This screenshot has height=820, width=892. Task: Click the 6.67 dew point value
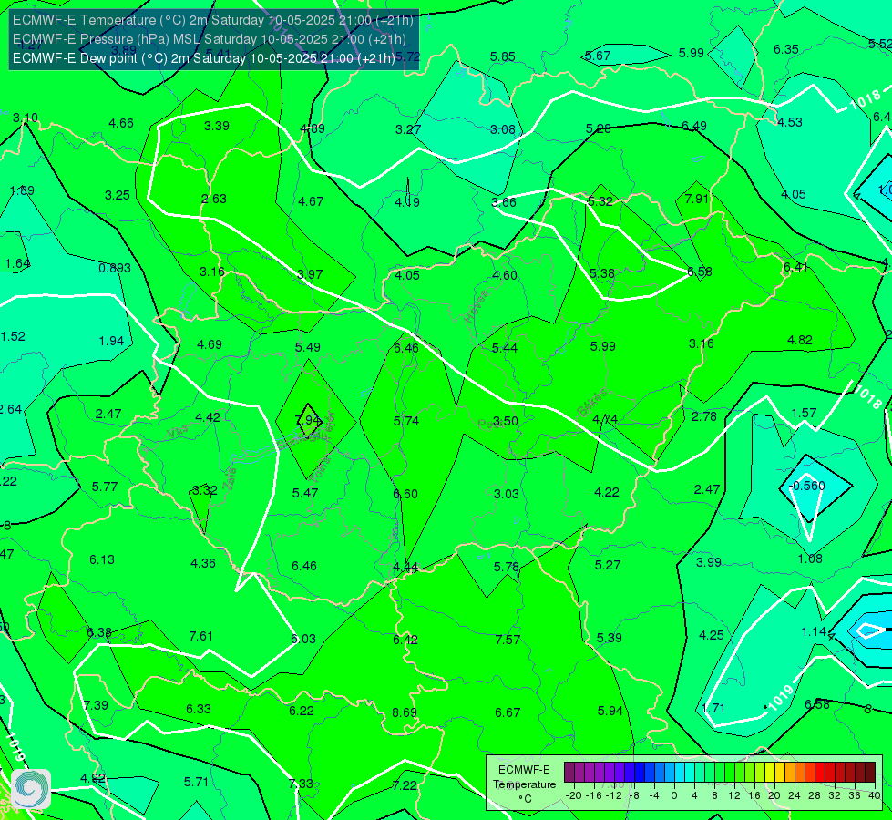pyautogui.click(x=508, y=712)
